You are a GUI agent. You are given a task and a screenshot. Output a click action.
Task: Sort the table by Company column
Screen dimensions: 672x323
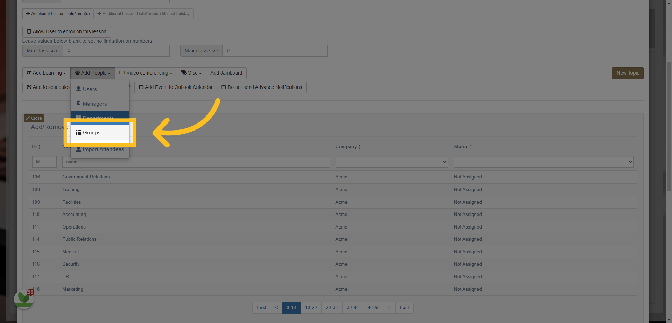[348, 147]
